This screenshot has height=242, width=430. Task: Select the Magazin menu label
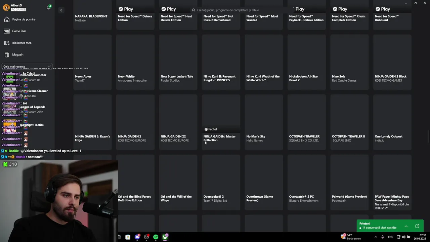18,54
